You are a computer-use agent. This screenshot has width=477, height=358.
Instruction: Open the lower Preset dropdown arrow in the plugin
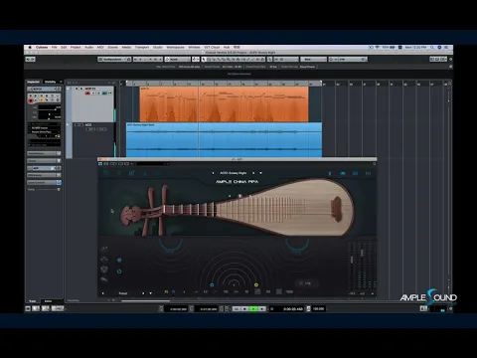(x=150, y=293)
